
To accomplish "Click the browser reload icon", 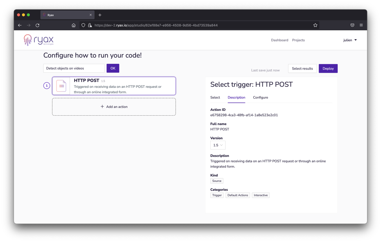I will pos(38,25).
